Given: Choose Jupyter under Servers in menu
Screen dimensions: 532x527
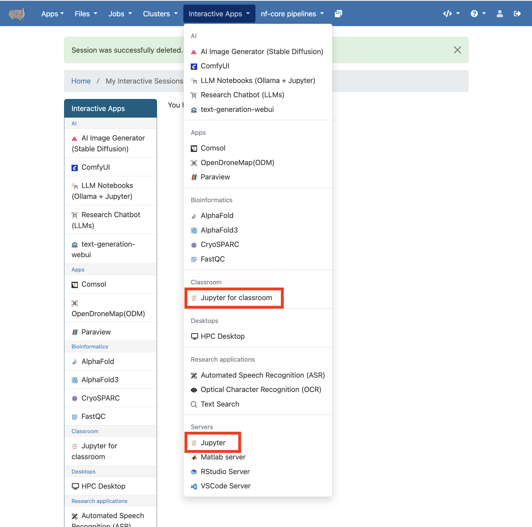Looking at the screenshot, I should point(213,443).
